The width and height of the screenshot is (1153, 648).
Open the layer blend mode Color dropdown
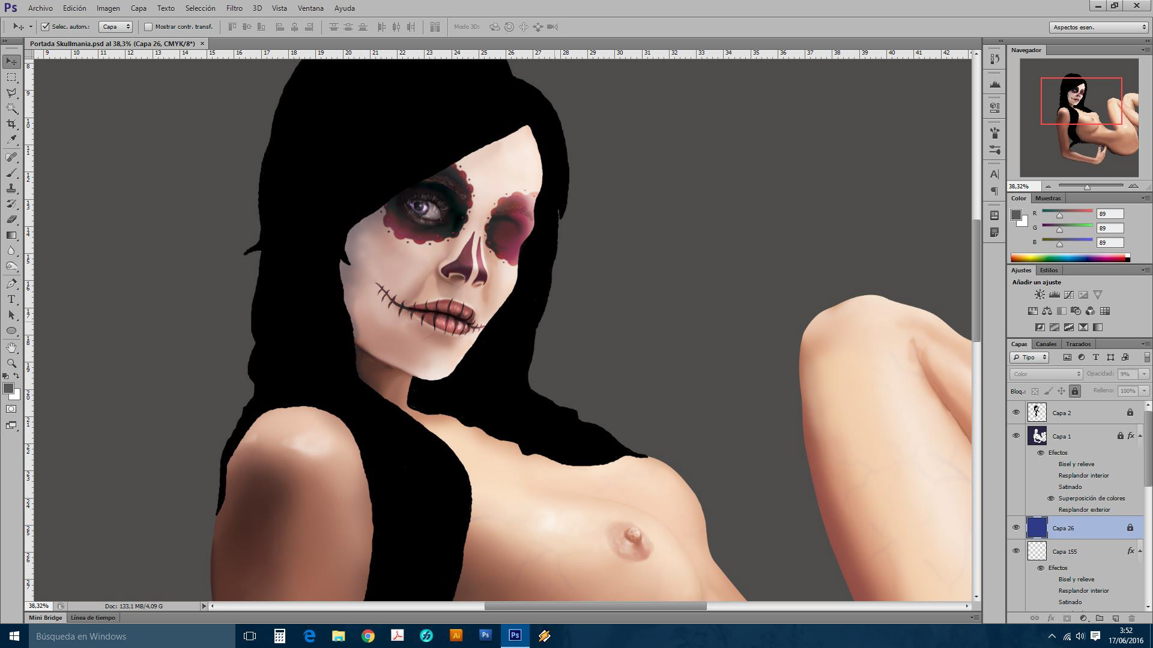[x=1046, y=374]
